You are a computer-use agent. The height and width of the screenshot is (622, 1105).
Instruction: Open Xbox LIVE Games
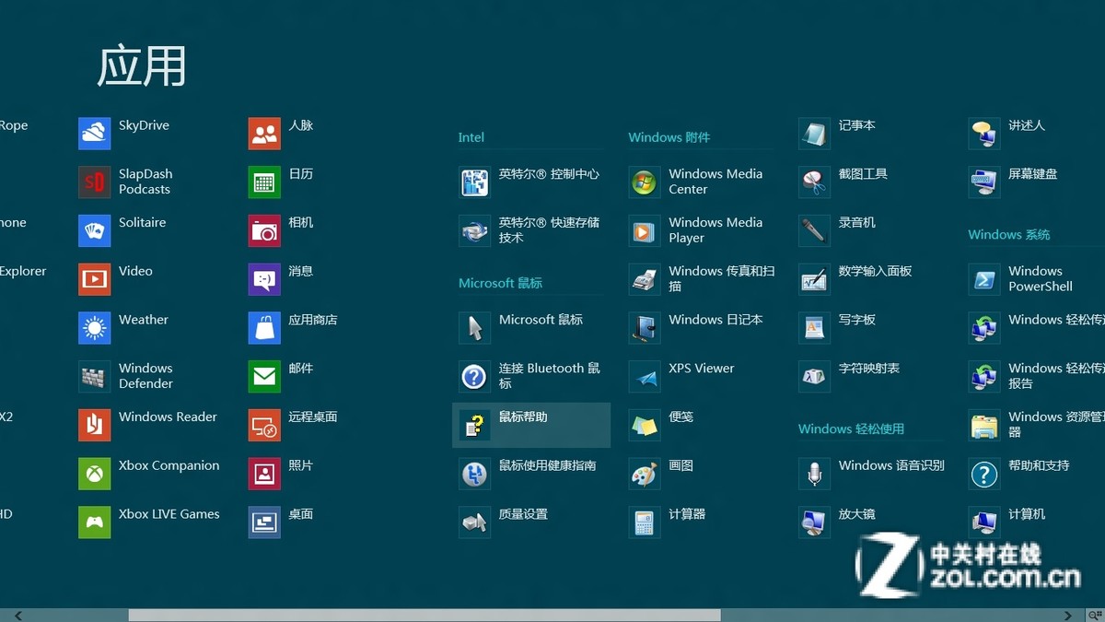pyautogui.click(x=95, y=522)
